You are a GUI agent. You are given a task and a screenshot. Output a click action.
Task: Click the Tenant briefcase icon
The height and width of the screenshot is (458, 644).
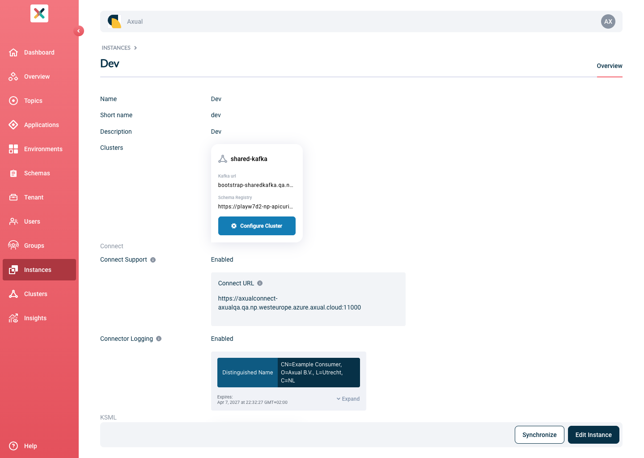(13, 197)
